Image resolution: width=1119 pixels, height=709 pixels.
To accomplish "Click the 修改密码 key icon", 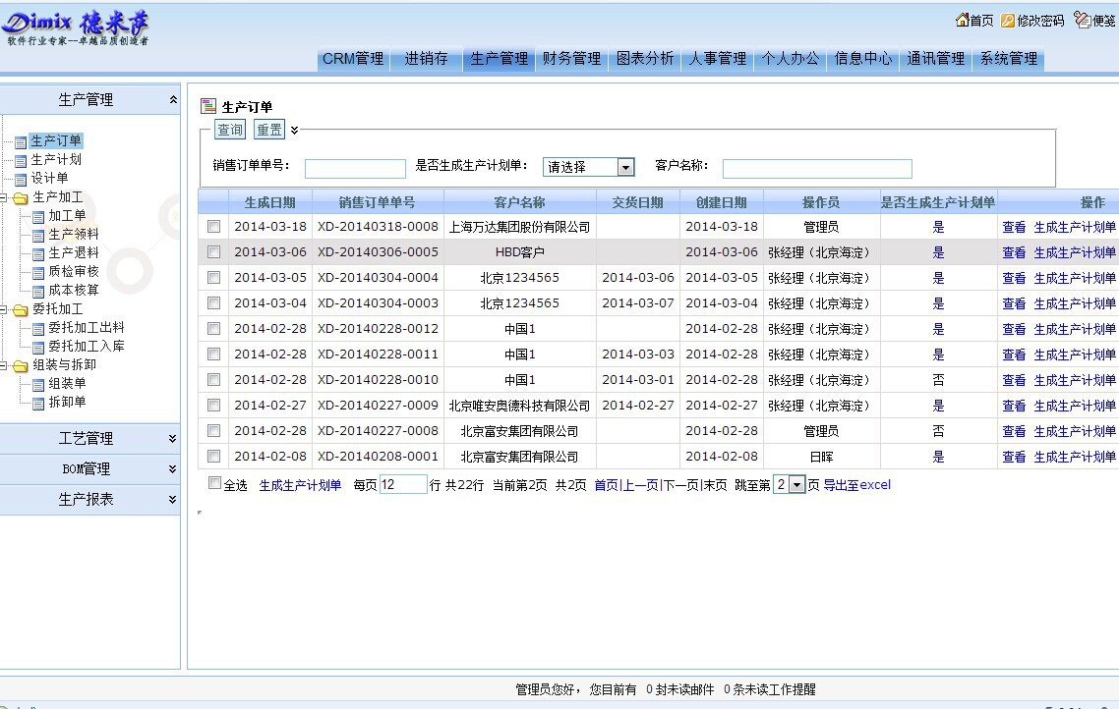I will point(1008,21).
